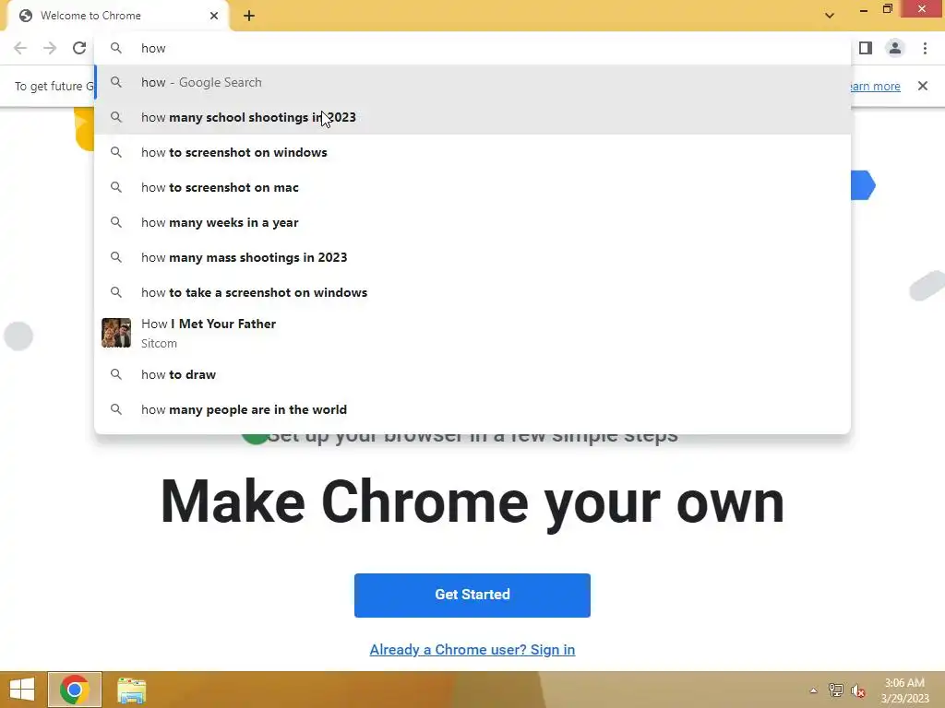Screen dimensions: 945x708
Task: Select 'how to take a screenshot on windows'
Action: point(472,292)
